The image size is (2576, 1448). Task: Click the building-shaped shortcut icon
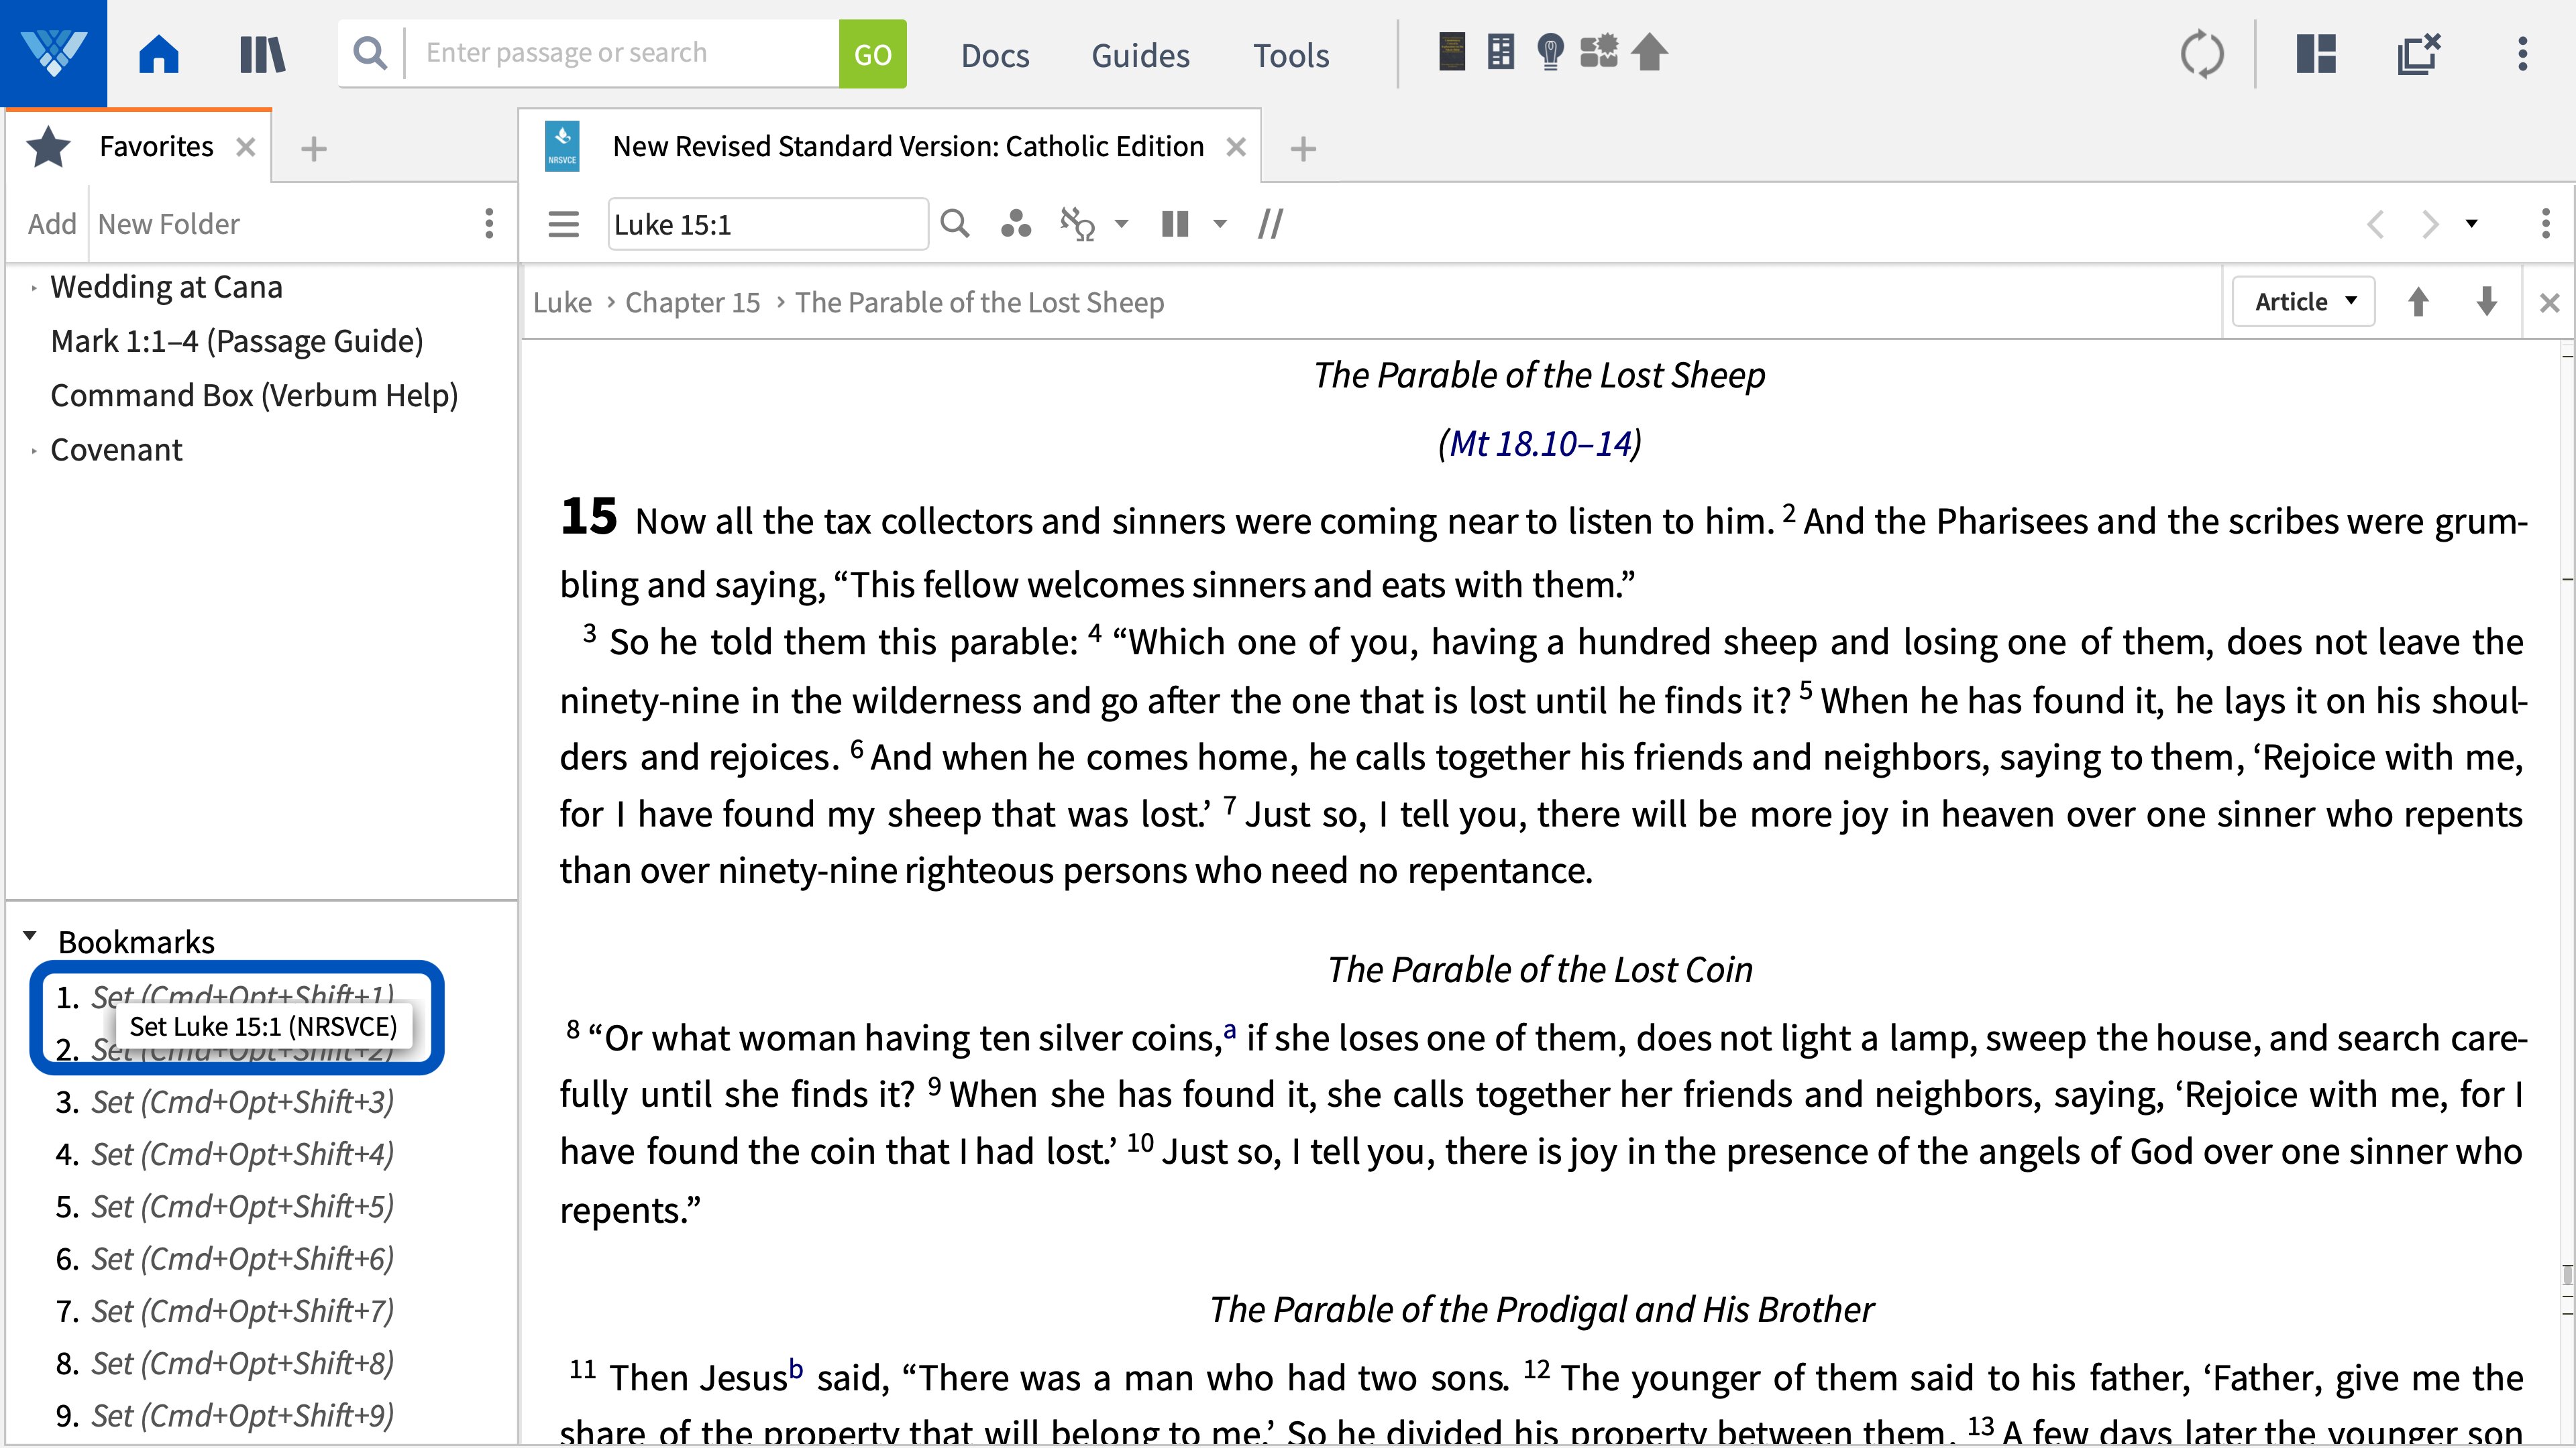pyautogui.click(x=1501, y=52)
